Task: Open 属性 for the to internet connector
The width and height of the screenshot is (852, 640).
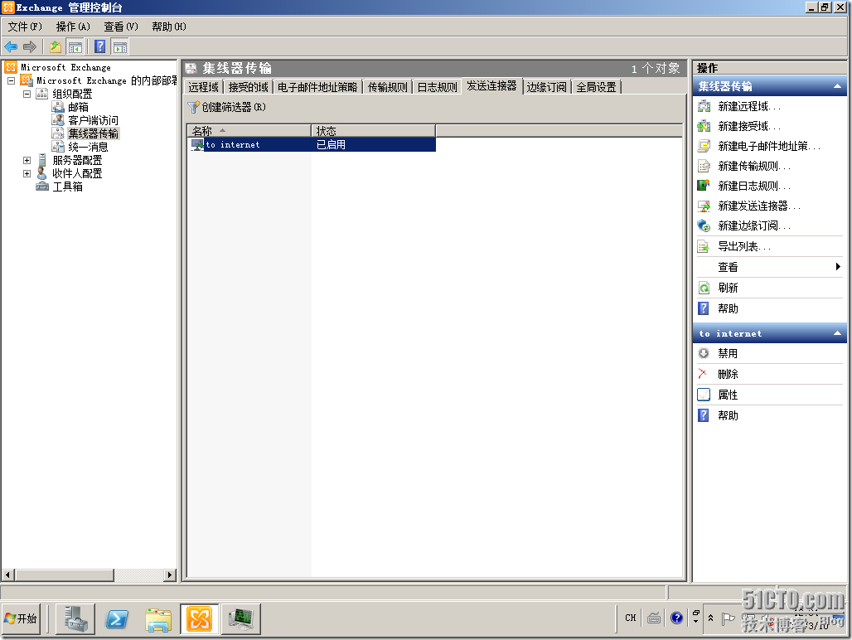Action: coord(704,395)
